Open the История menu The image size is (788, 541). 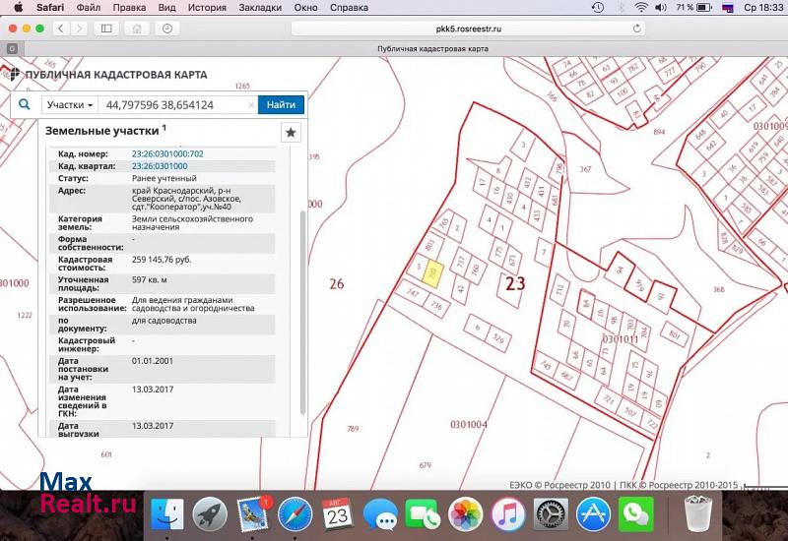pos(207,7)
